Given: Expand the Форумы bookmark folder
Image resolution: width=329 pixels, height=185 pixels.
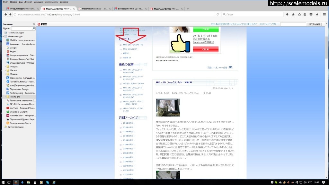Looking at the screenshot, I should [x=5, y=66].
